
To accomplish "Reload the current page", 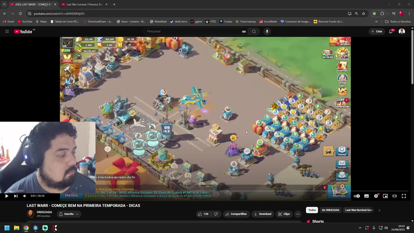I will [x=20, y=14].
